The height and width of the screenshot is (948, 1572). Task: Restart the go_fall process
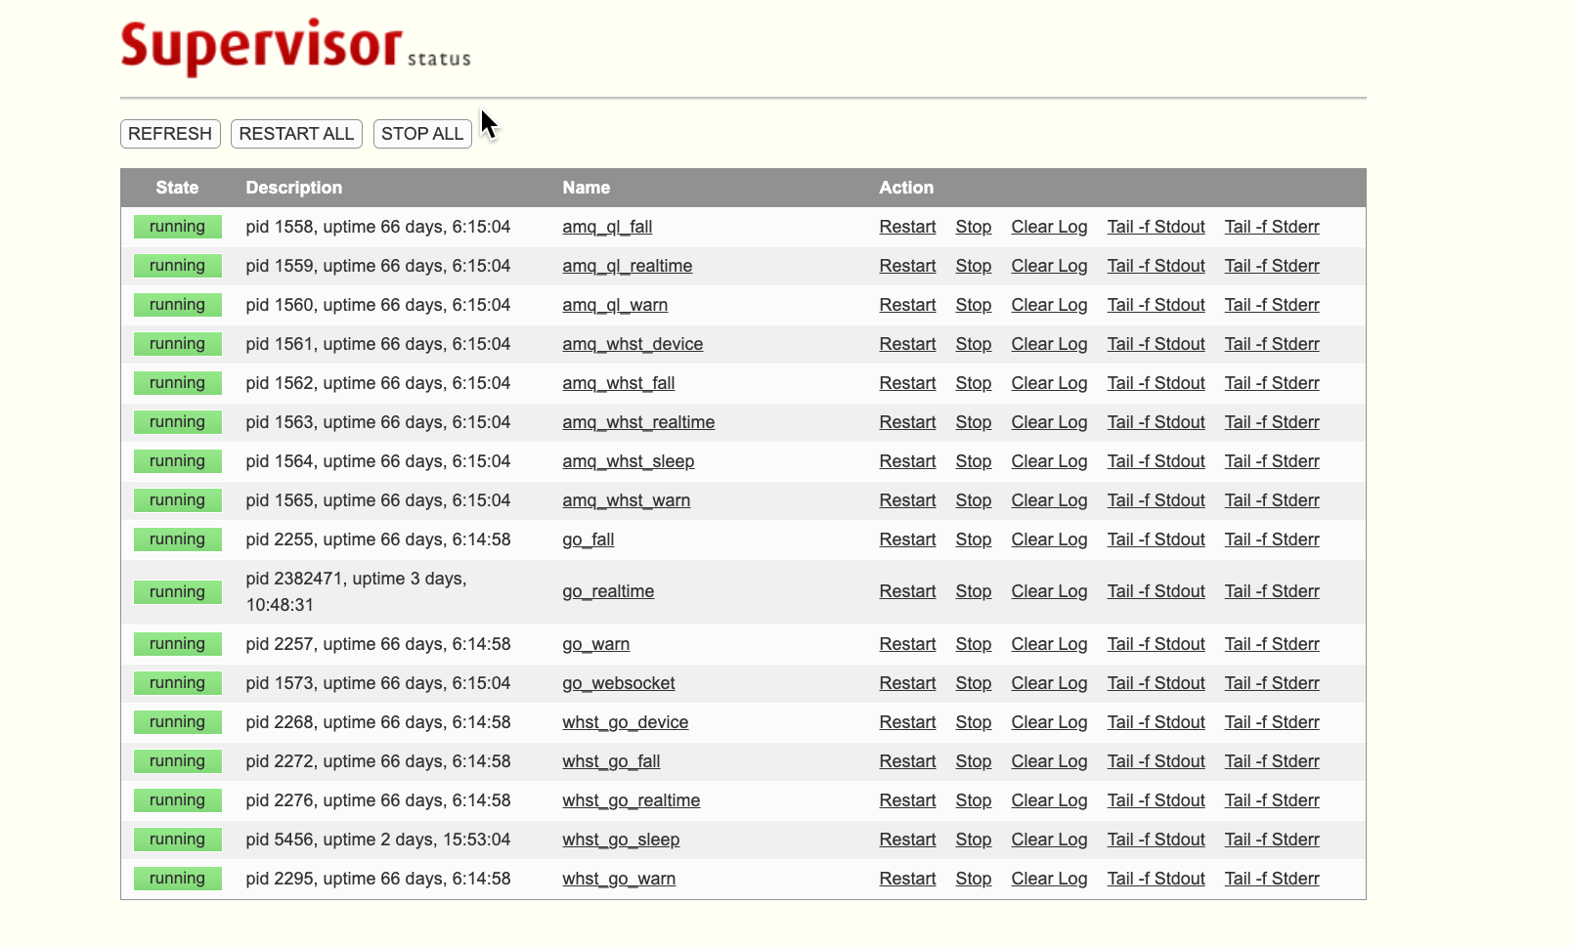[907, 539]
